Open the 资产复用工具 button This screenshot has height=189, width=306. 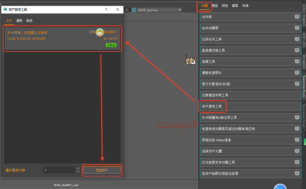pos(212,106)
